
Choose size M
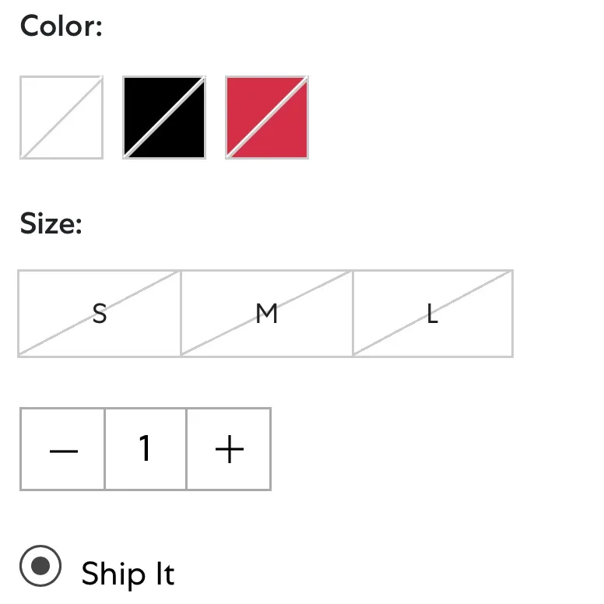pos(267,314)
